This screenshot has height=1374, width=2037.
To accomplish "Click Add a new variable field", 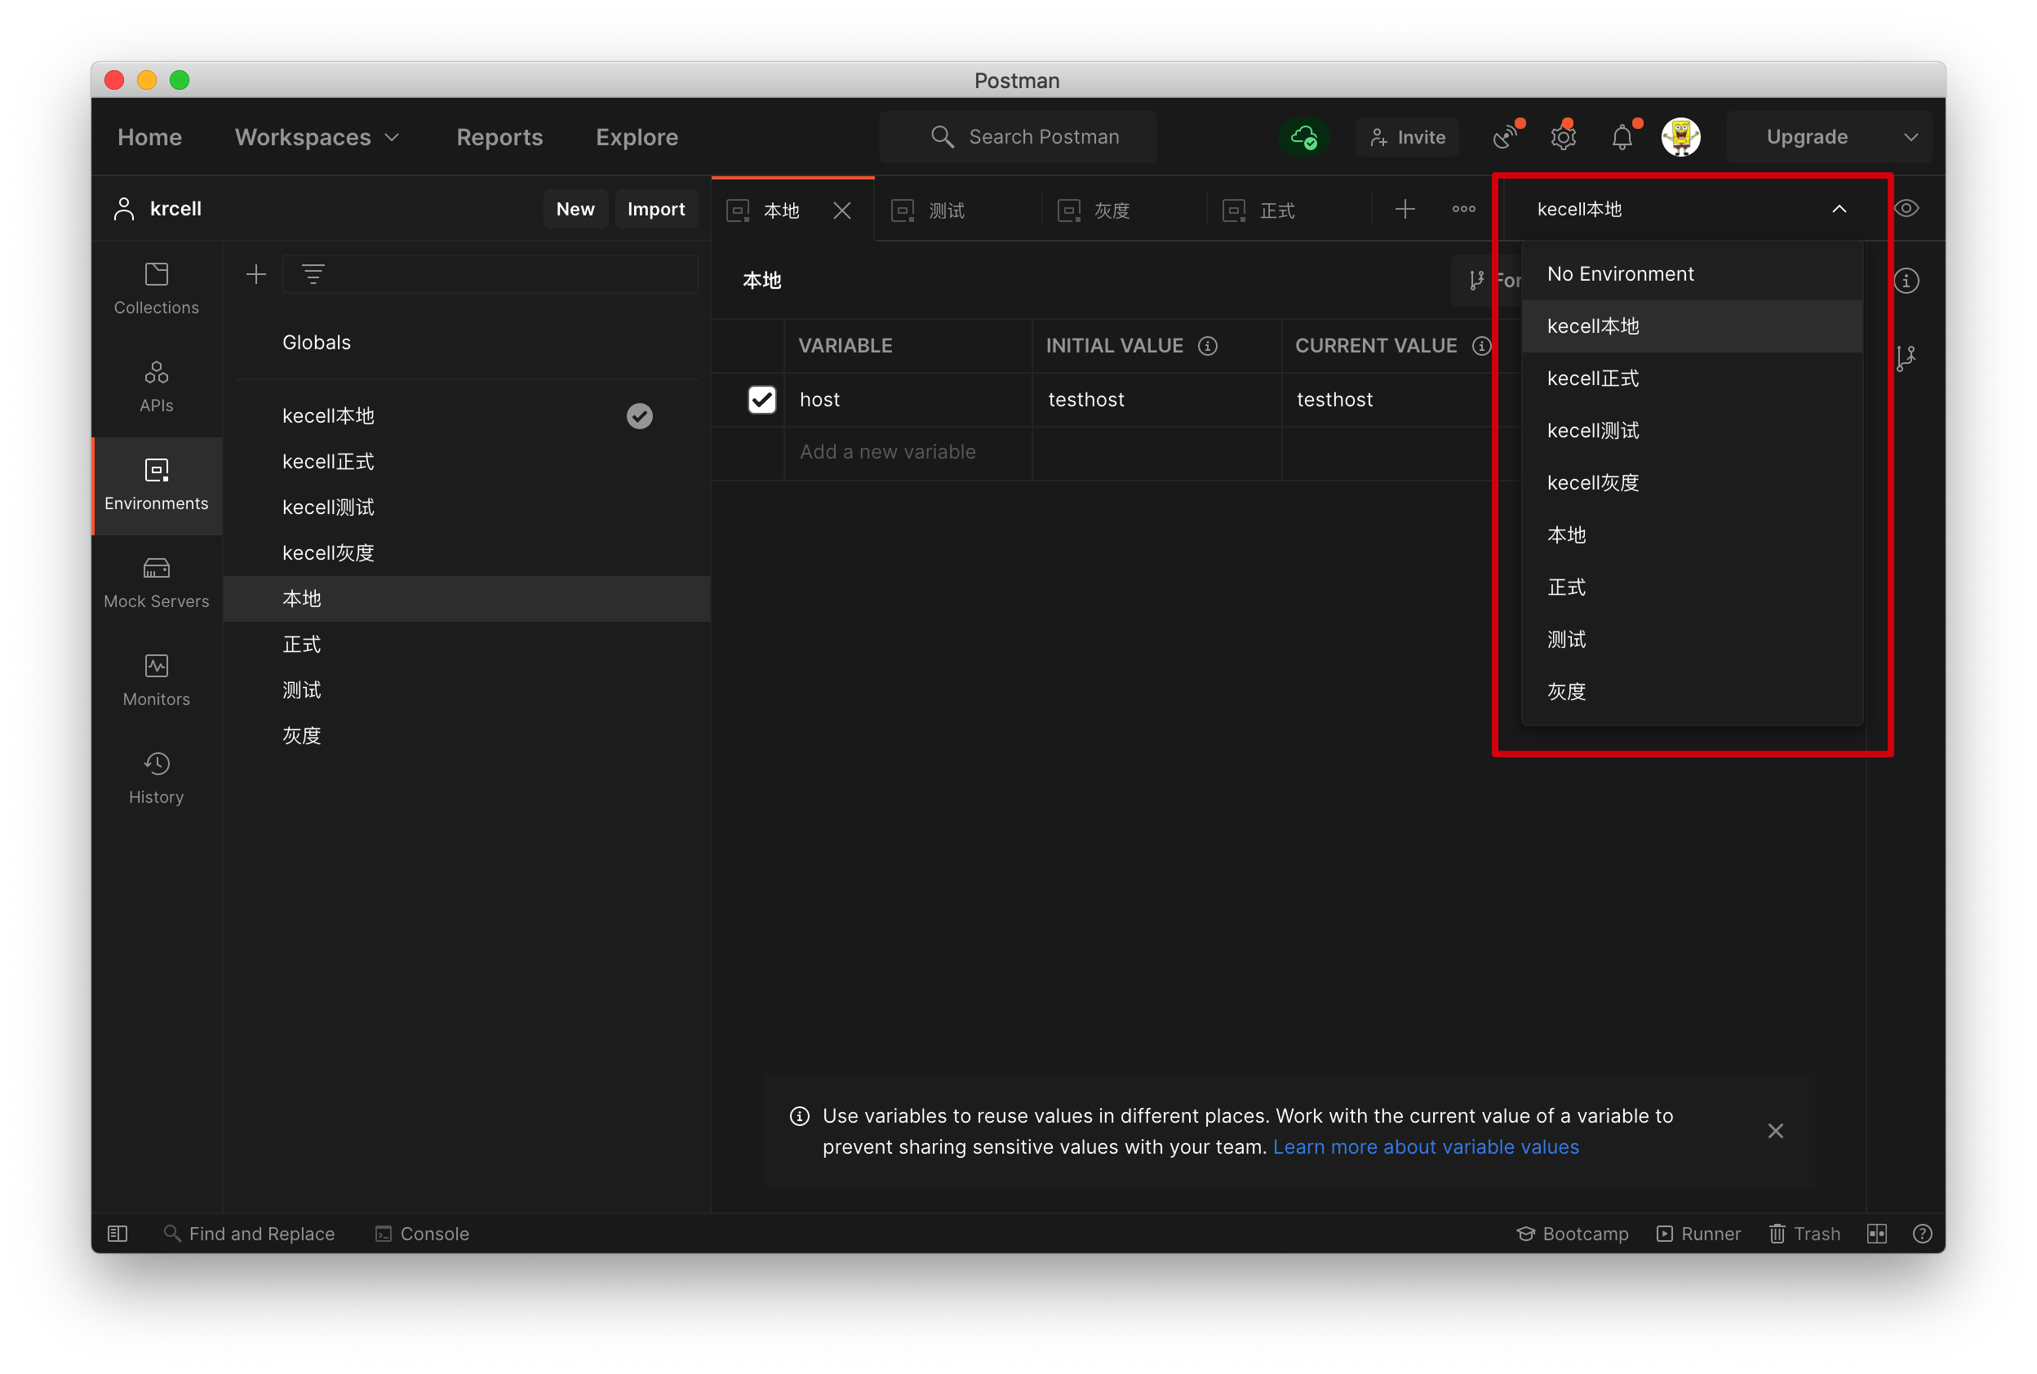I will point(908,452).
